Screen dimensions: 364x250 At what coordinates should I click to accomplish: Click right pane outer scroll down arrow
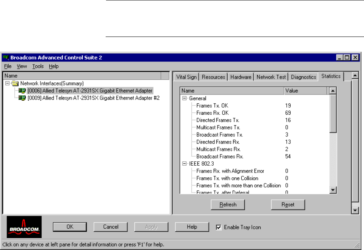pos(355,210)
